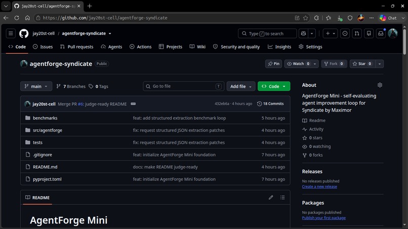Image resolution: width=408 pixels, height=229 pixels.
Task: Open the Copilot icon in the header
Action: pos(303,33)
